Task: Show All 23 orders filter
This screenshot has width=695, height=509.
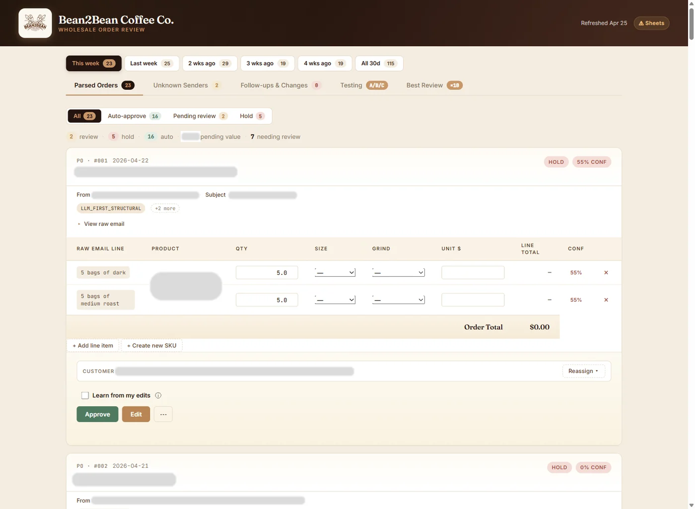Action: tap(84, 116)
